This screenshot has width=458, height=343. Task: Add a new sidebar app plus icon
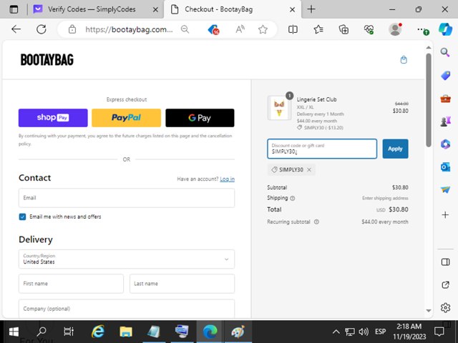(x=445, y=215)
